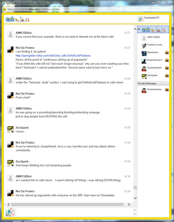Click Not Da Potato avatar on 'From what?' message
Screen dimensions: 174x222
click(10, 95)
